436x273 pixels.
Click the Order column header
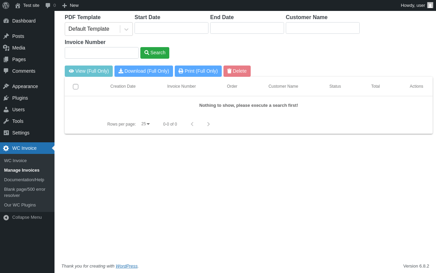(x=232, y=86)
